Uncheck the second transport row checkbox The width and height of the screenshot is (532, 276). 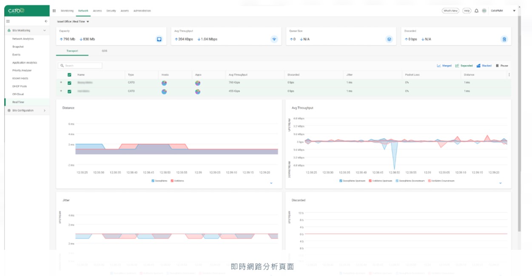pos(69,91)
